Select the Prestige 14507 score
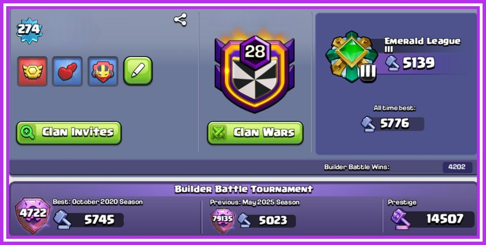This screenshot has width=486, height=245. pyautogui.click(x=445, y=219)
